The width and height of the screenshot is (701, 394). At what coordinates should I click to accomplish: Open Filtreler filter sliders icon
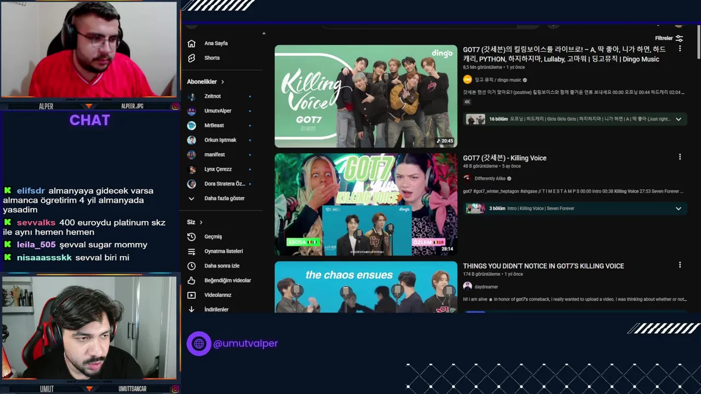click(x=679, y=38)
